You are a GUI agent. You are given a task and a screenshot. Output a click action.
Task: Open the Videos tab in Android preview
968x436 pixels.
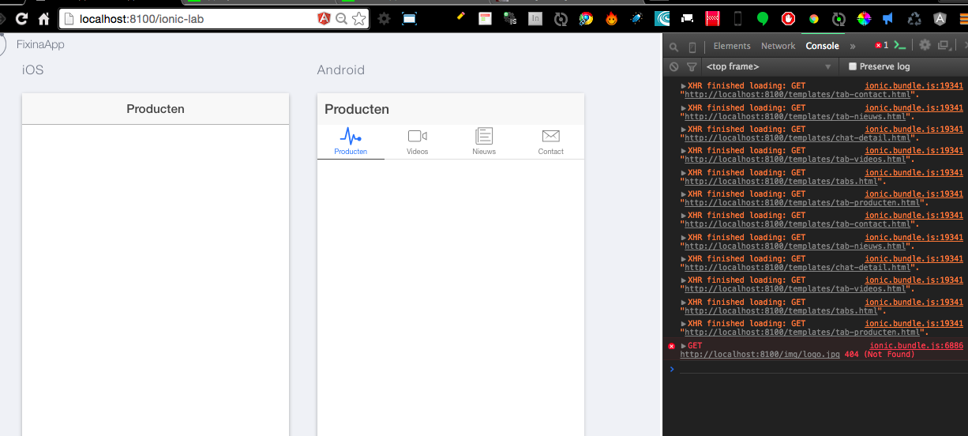[x=418, y=142]
